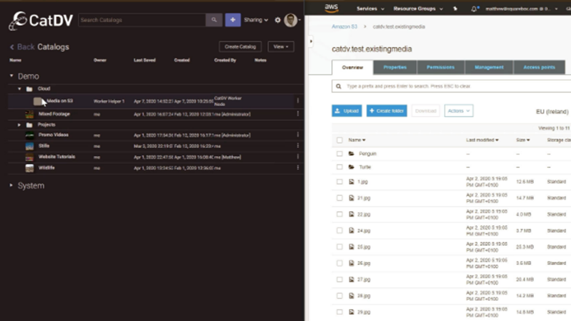Click the Create Catalog button

click(x=240, y=47)
